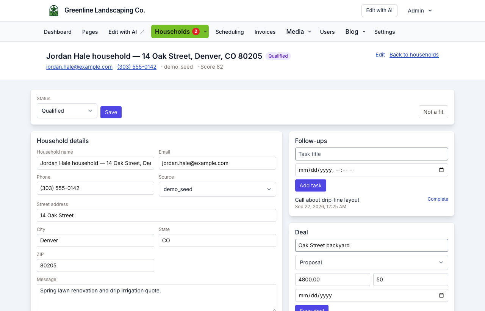Focus the Phone input field

coord(95,188)
